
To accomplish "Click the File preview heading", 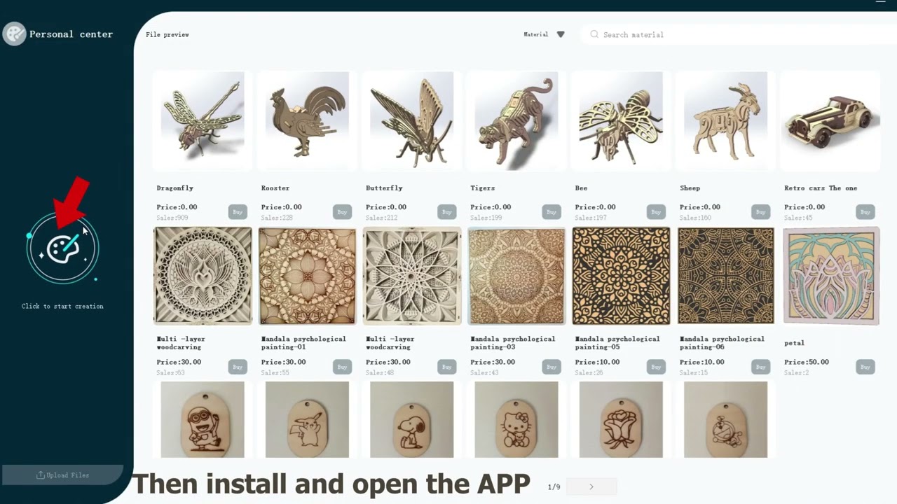I will [x=167, y=34].
